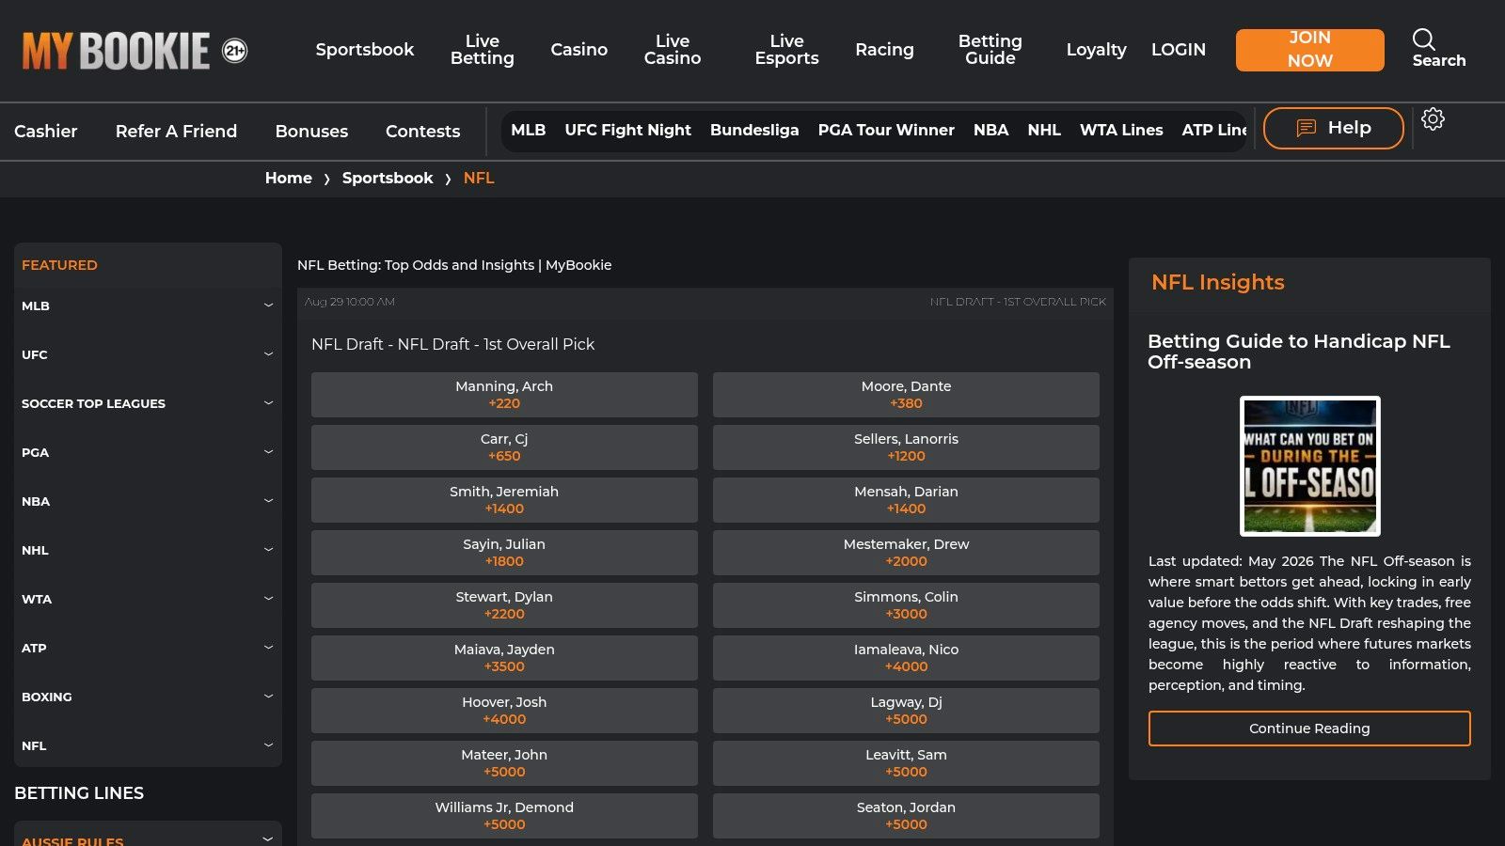Select WTA Lines quick link
1505x846 pixels.
(1121, 130)
